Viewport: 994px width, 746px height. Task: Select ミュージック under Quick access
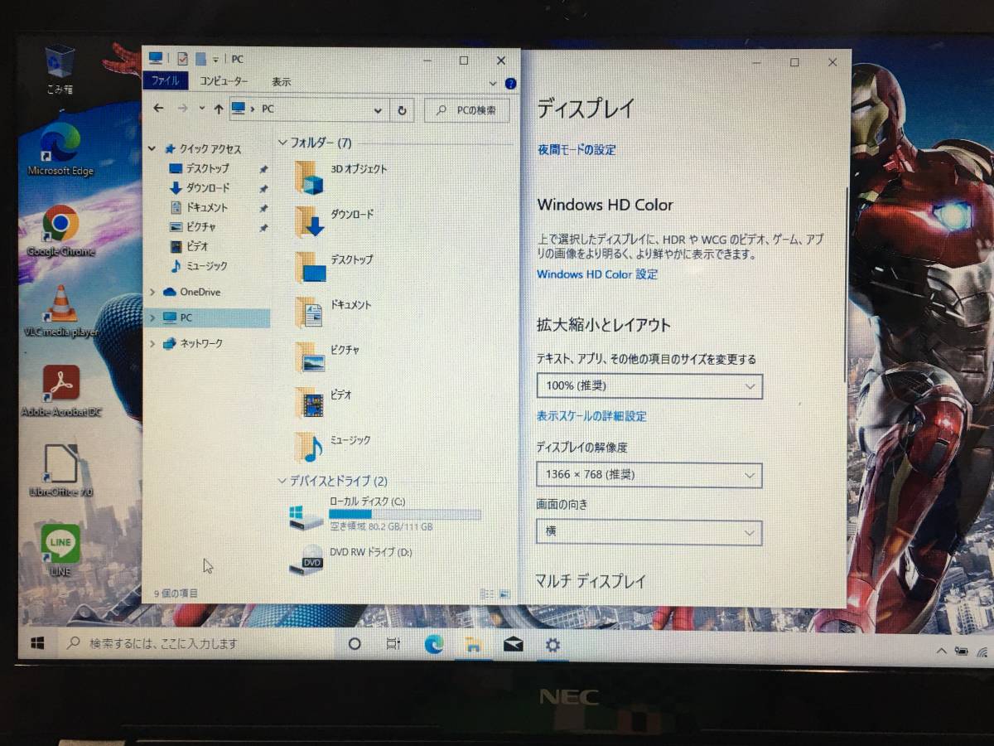tap(207, 266)
